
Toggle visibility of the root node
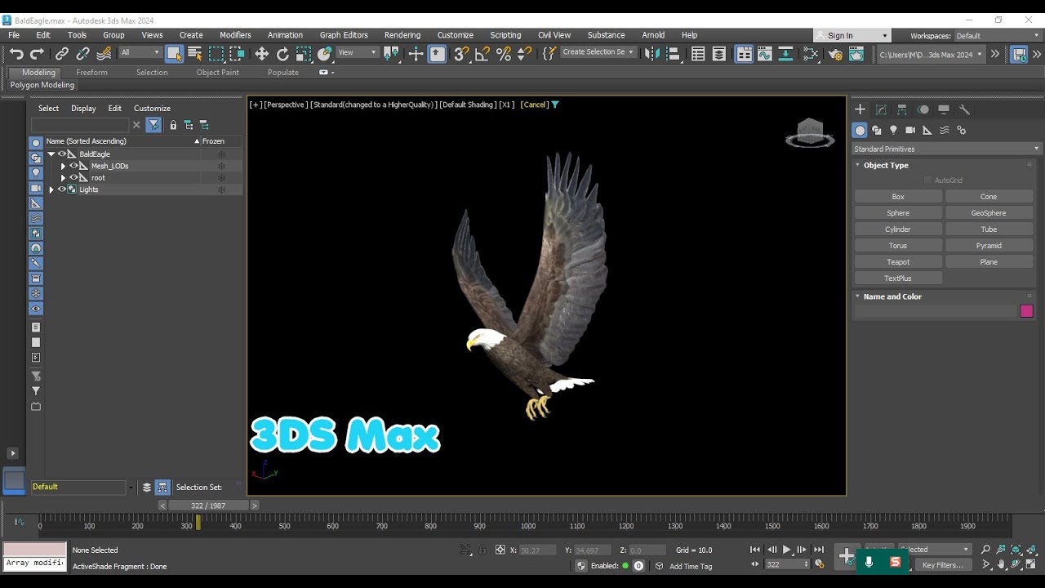click(x=73, y=177)
